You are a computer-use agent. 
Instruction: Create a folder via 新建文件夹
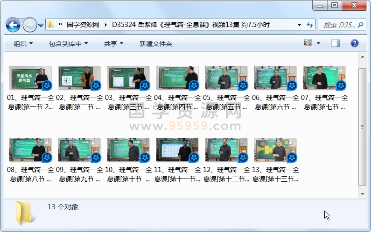click(156, 44)
